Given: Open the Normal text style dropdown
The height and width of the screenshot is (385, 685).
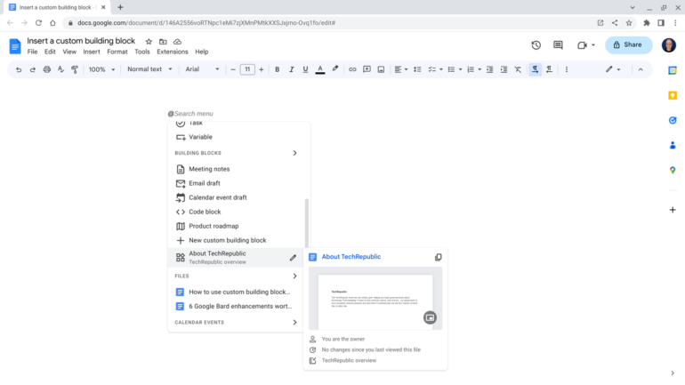Looking at the screenshot, I should [149, 69].
